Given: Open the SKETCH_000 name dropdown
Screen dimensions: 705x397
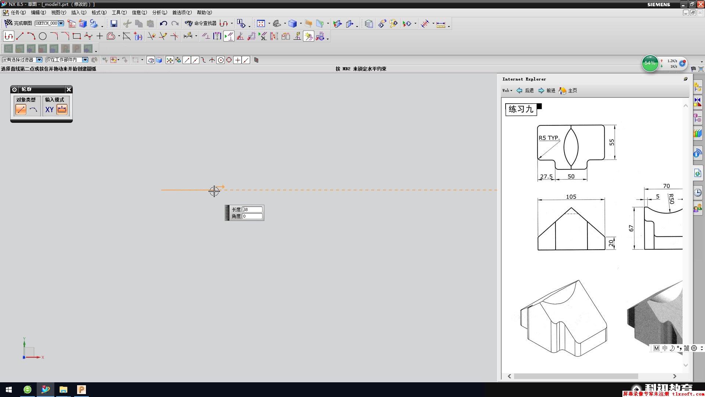Looking at the screenshot, I should [61, 24].
